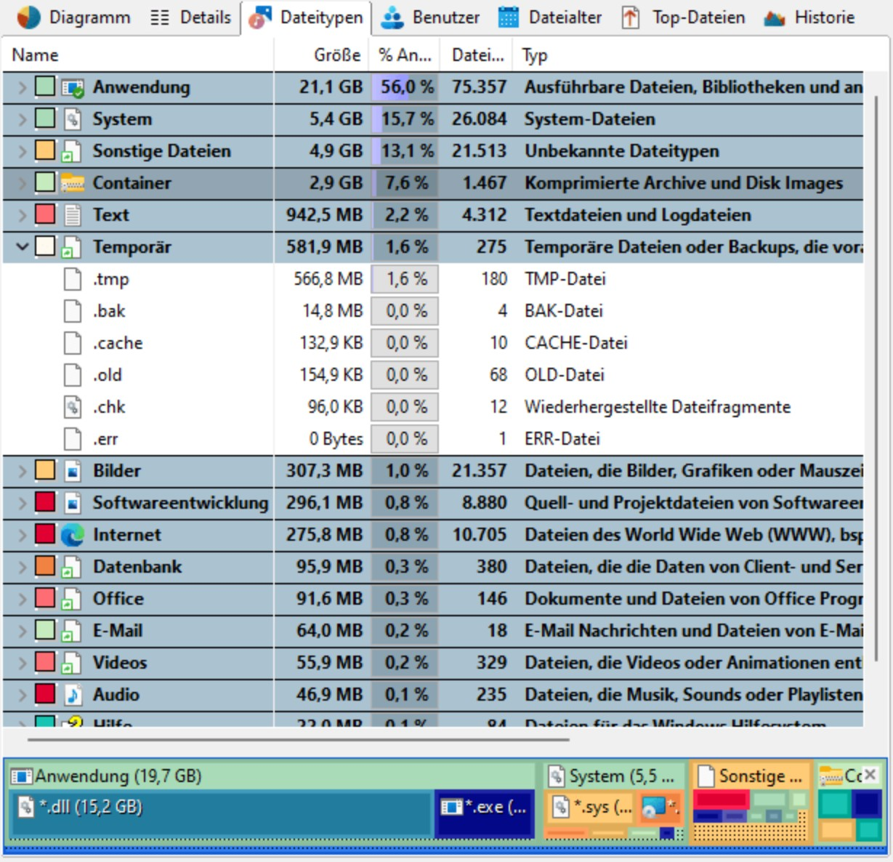
Task: Sort by the Name column header
Action: (x=138, y=55)
